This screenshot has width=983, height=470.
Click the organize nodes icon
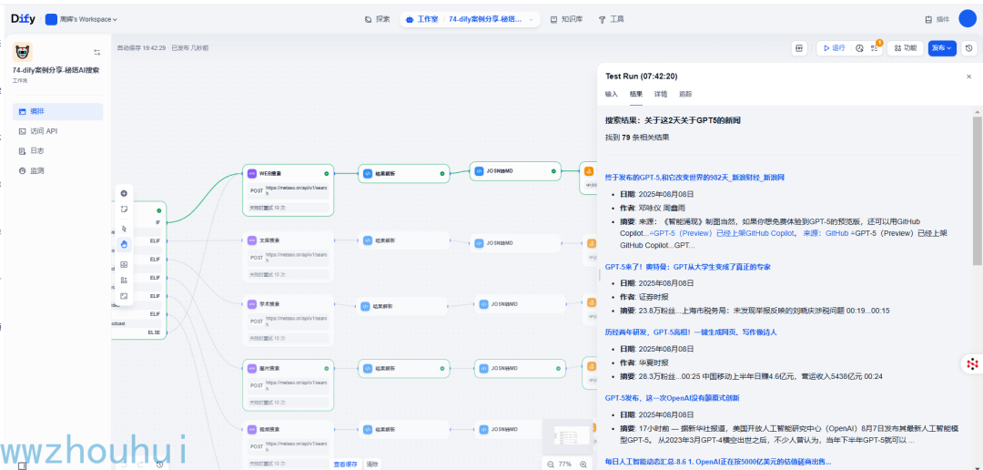[124, 280]
